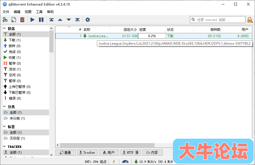The image size is (255, 165).
Task: Filter by 错误 (0) status
Action: (x=26, y=98)
